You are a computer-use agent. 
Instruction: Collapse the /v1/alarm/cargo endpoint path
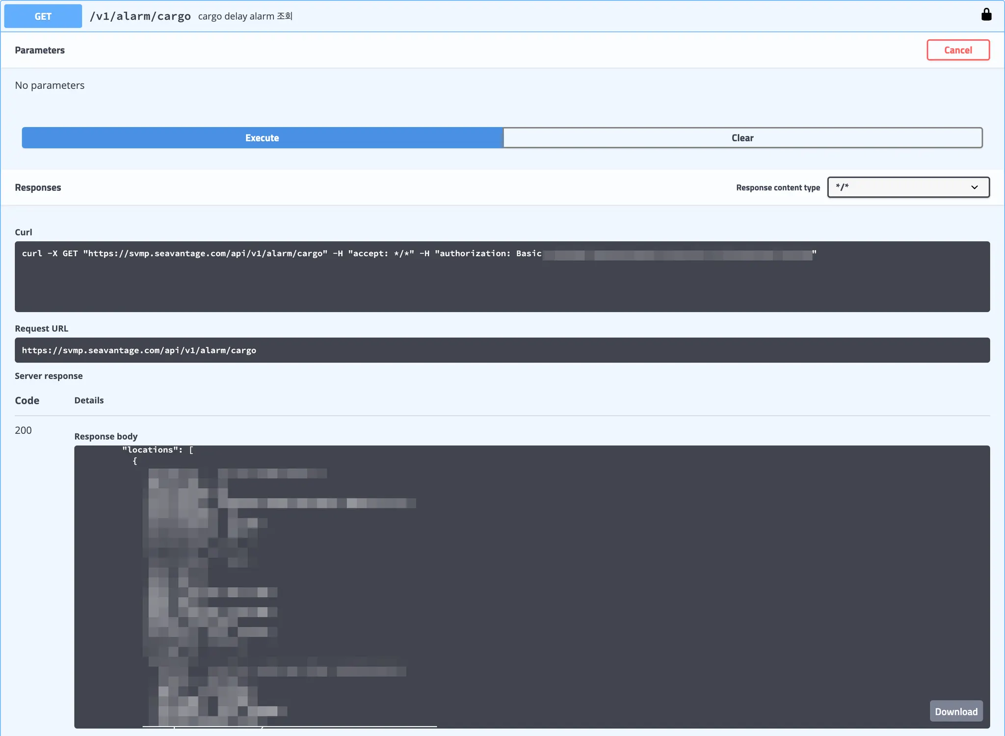pos(140,16)
